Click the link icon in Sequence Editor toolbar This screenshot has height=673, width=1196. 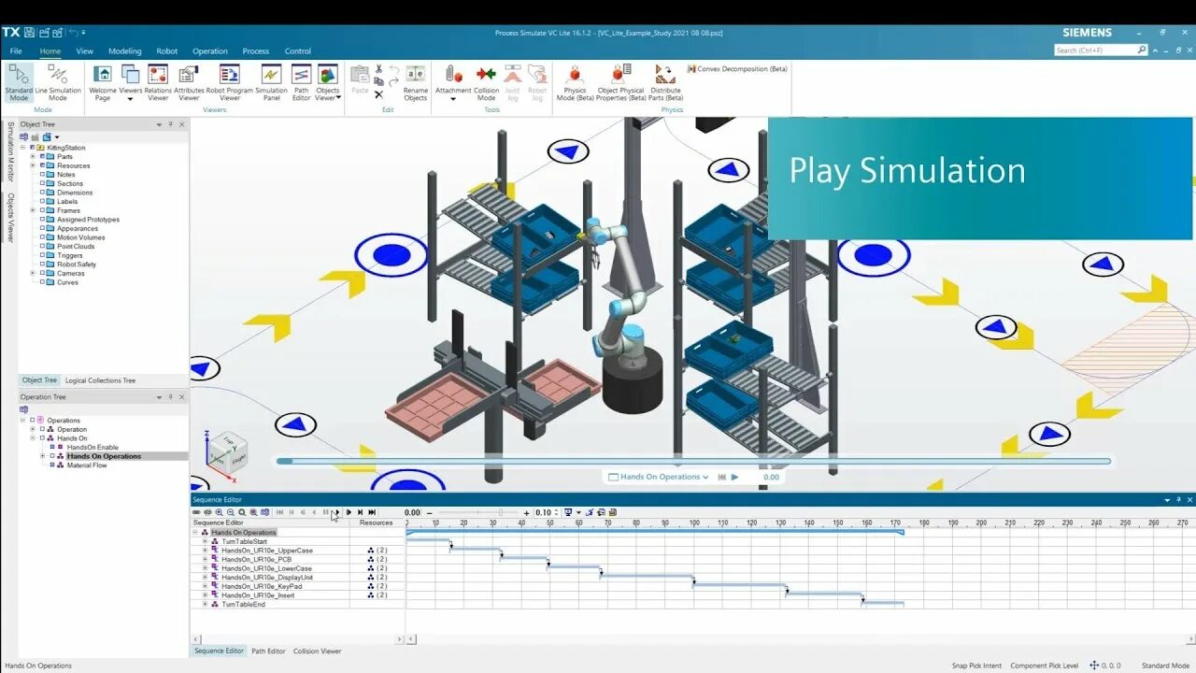pyautogui.click(x=196, y=512)
